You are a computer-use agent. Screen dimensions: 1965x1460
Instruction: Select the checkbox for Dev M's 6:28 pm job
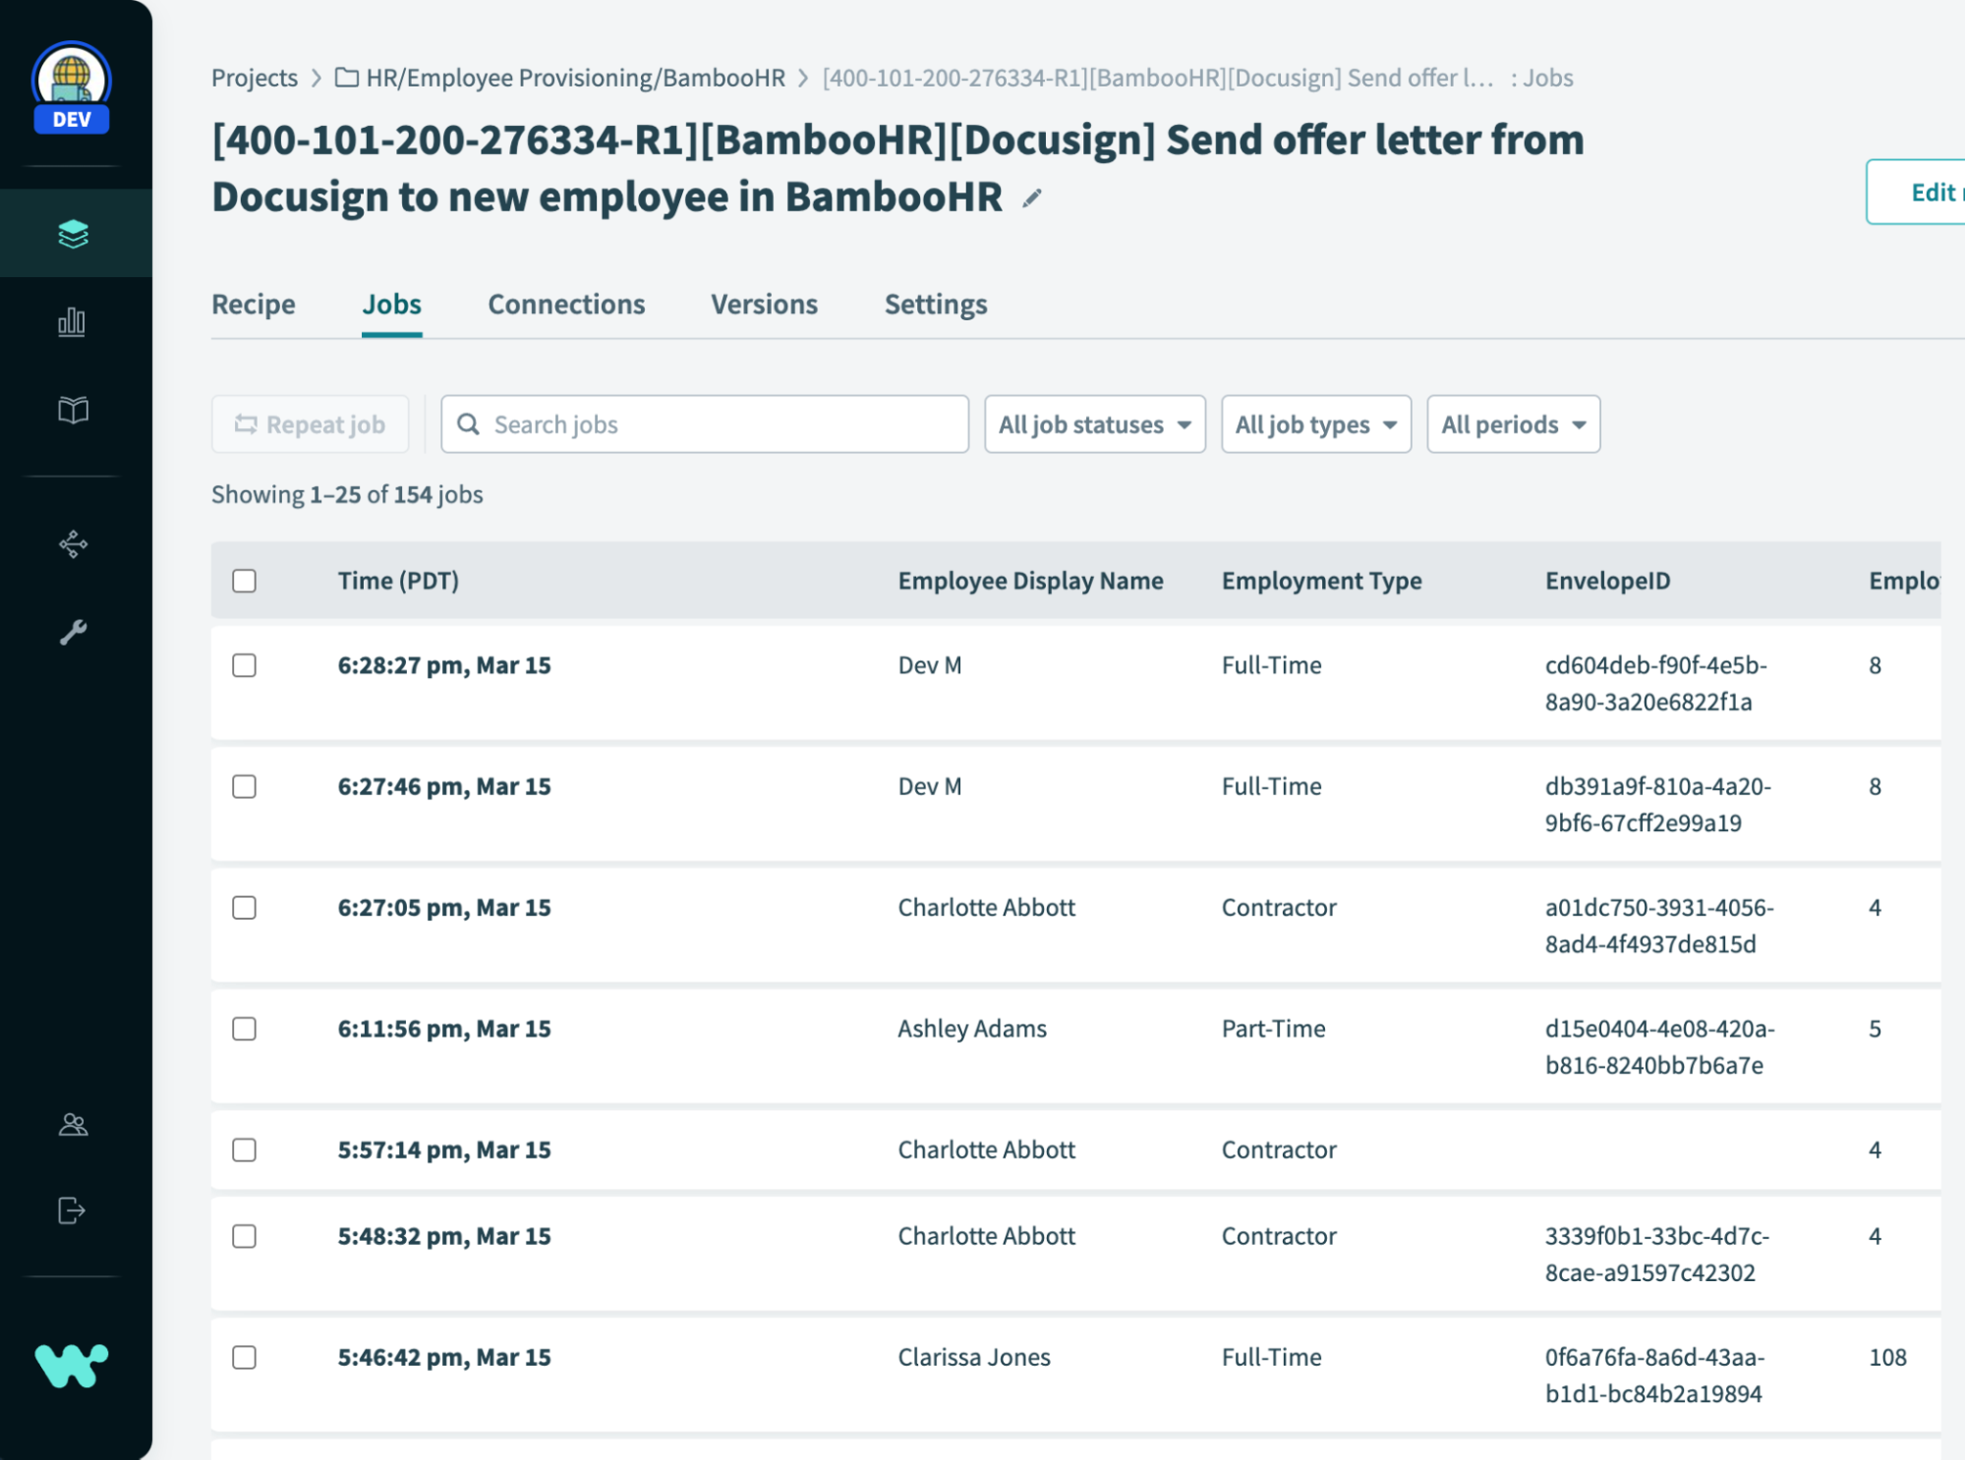[244, 665]
